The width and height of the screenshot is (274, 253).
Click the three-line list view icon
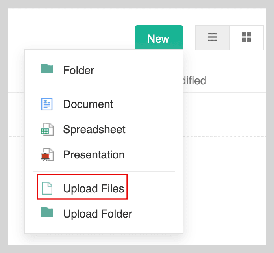point(213,37)
